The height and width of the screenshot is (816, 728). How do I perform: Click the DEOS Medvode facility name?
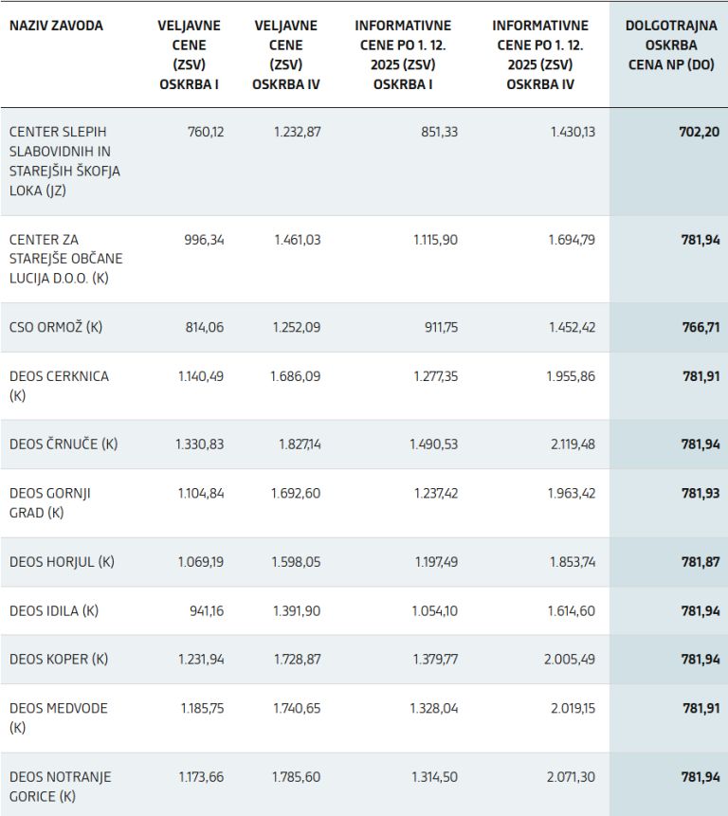59,717
